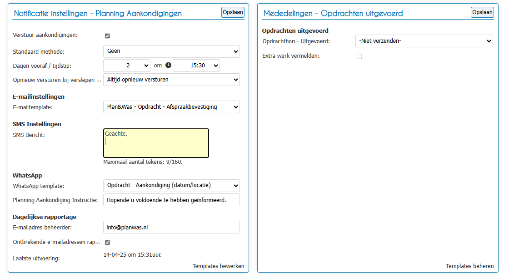Click the 'E-mailadres beheerder:' label
Screen dimensions: 509x279
(x=43, y=228)
